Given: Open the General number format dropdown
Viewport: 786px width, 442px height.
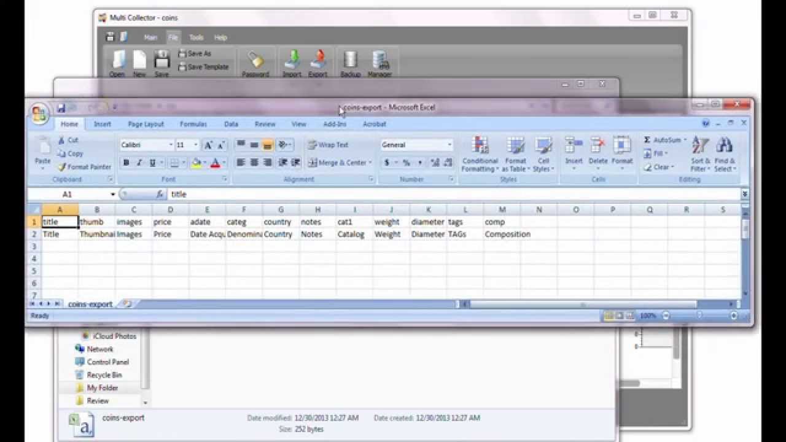Looking at the screenshot, I should 449,145.
